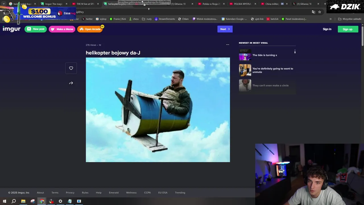Open the StreamElements bookmark
Image resolution: width=364 pixels, height=205 pixels.
point(165,19)
